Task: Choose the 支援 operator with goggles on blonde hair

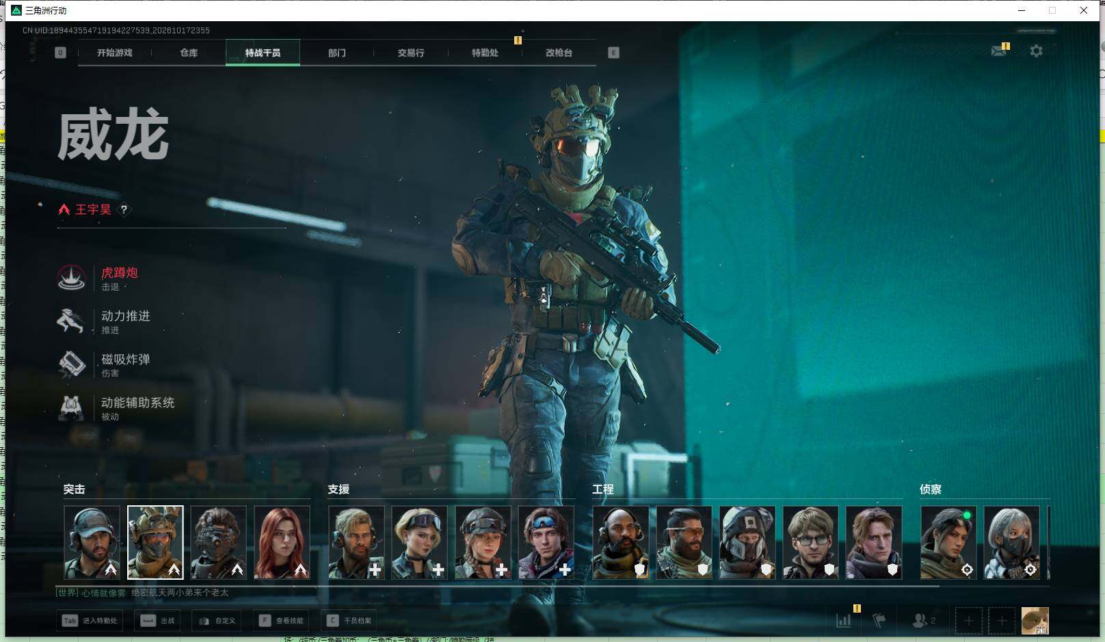Action: pyautogui.click(x=420, y=542)
